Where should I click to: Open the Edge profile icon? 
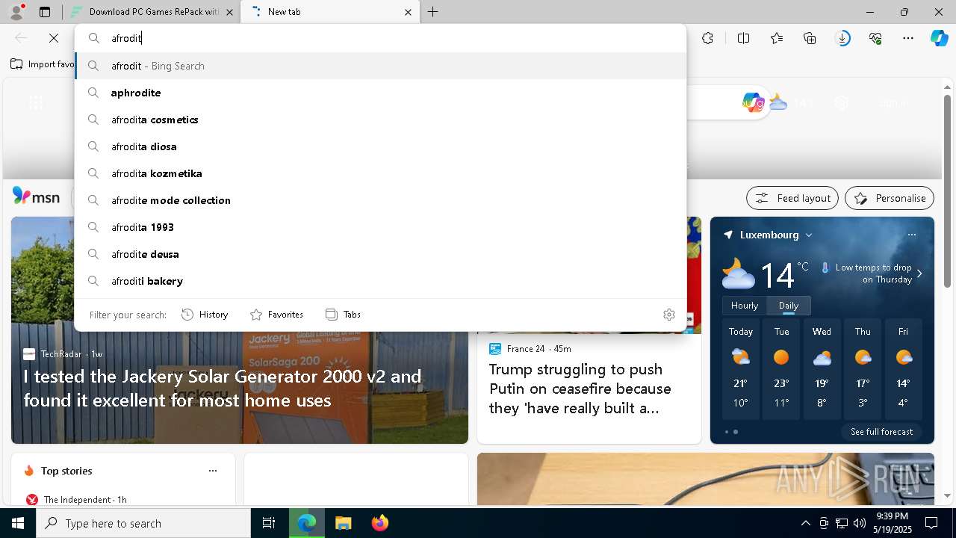pos(16,11)
